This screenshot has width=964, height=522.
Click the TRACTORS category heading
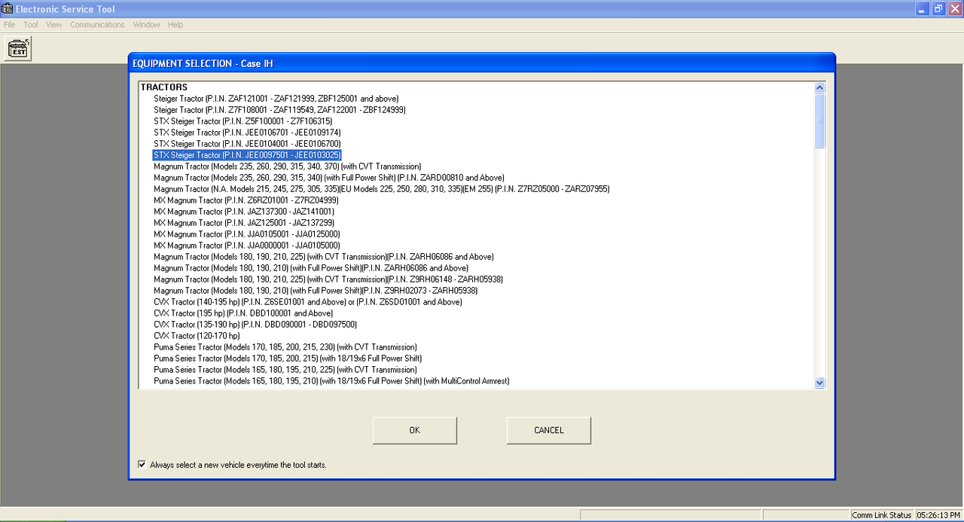pos(164,87)
